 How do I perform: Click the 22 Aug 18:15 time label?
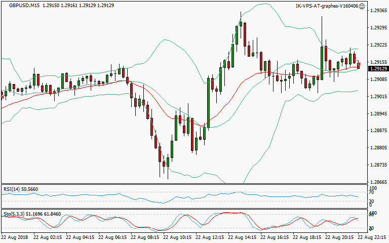coord(307,237)
